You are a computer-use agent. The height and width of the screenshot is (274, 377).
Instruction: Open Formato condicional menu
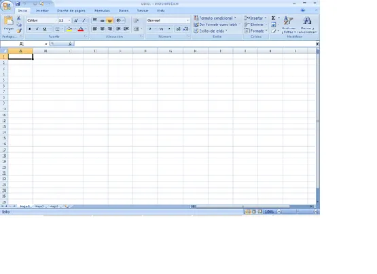(x=215, y=18)
